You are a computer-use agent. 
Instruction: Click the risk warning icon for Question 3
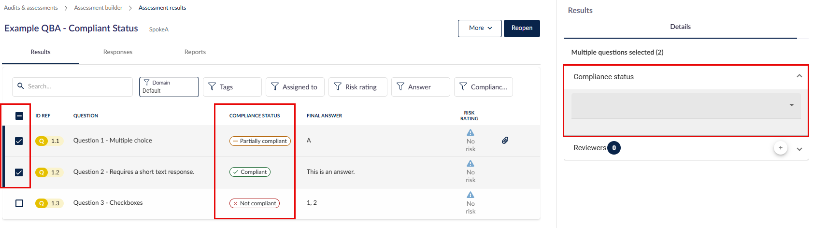pyautogui.click(x=471, y=195)
